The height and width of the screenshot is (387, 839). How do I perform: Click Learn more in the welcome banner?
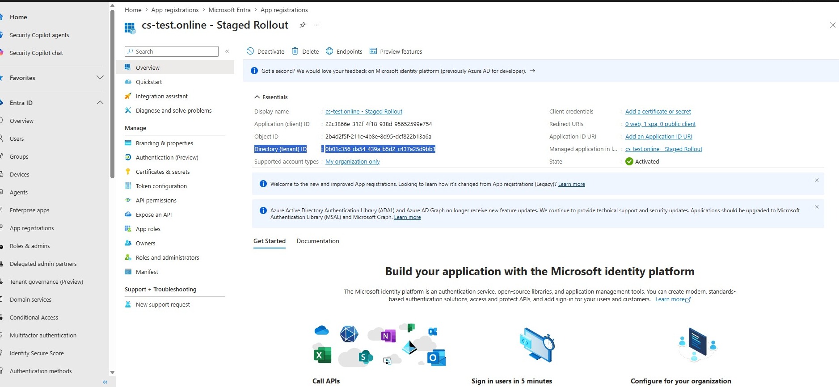pos(571,184)
